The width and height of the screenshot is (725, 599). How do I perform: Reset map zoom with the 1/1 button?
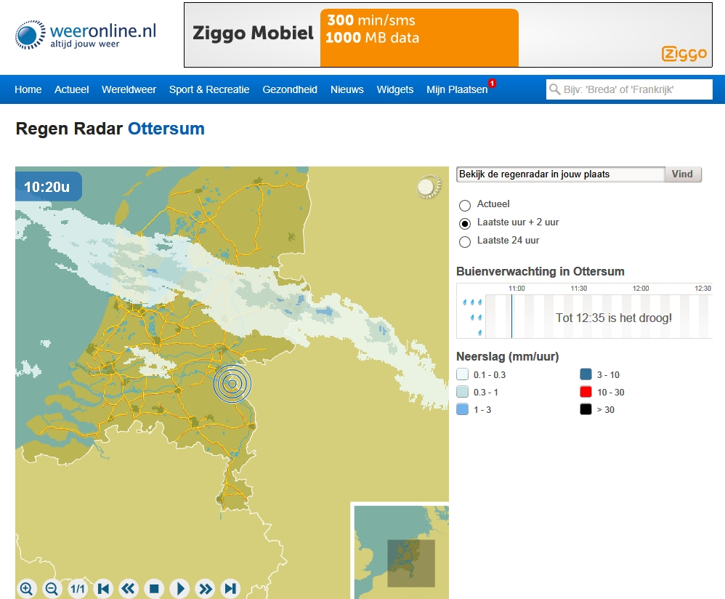click(x=78, y=588)
